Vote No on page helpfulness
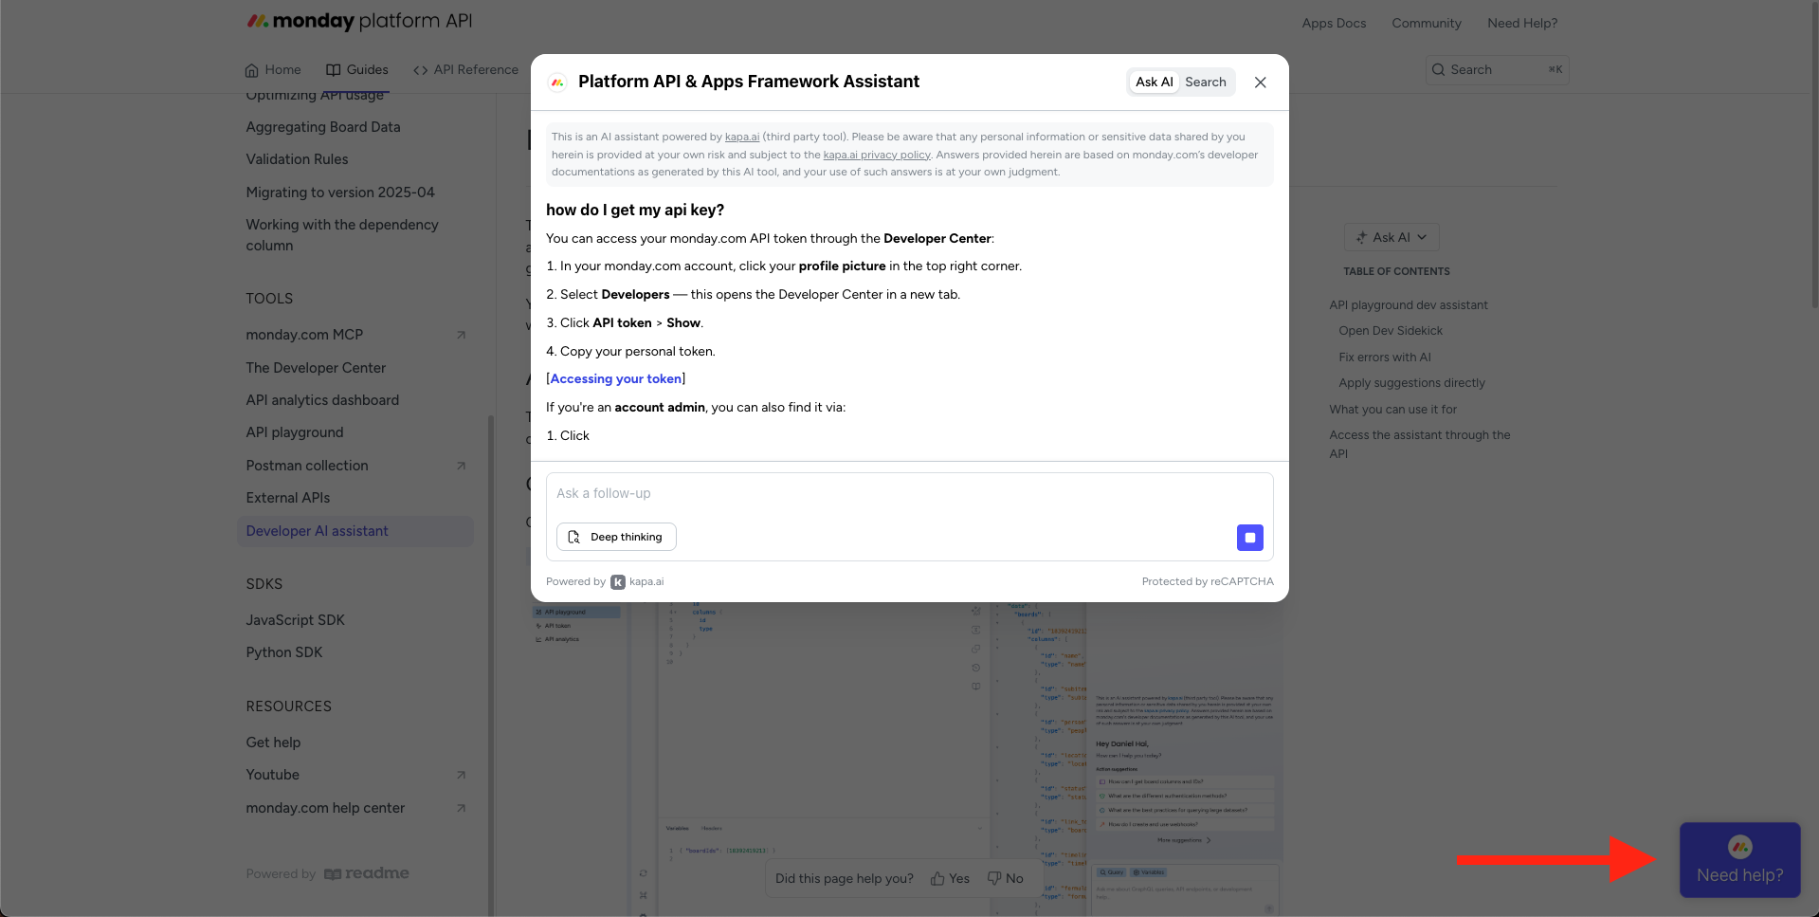The height and width of the screenshot is (917, 1819). click(x=1005, y=879)
